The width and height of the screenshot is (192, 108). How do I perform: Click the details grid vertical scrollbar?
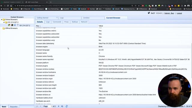(191, 66)
